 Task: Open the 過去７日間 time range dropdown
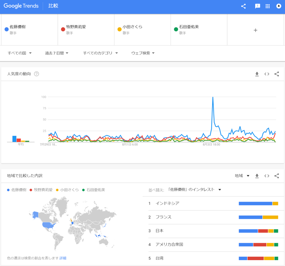(57, 53)
